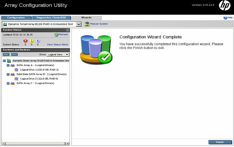Viewport: 234px width, 147px height.
Task: Click the Dynamic Smart Array controller tree icon
Action: tap(9, 61)
